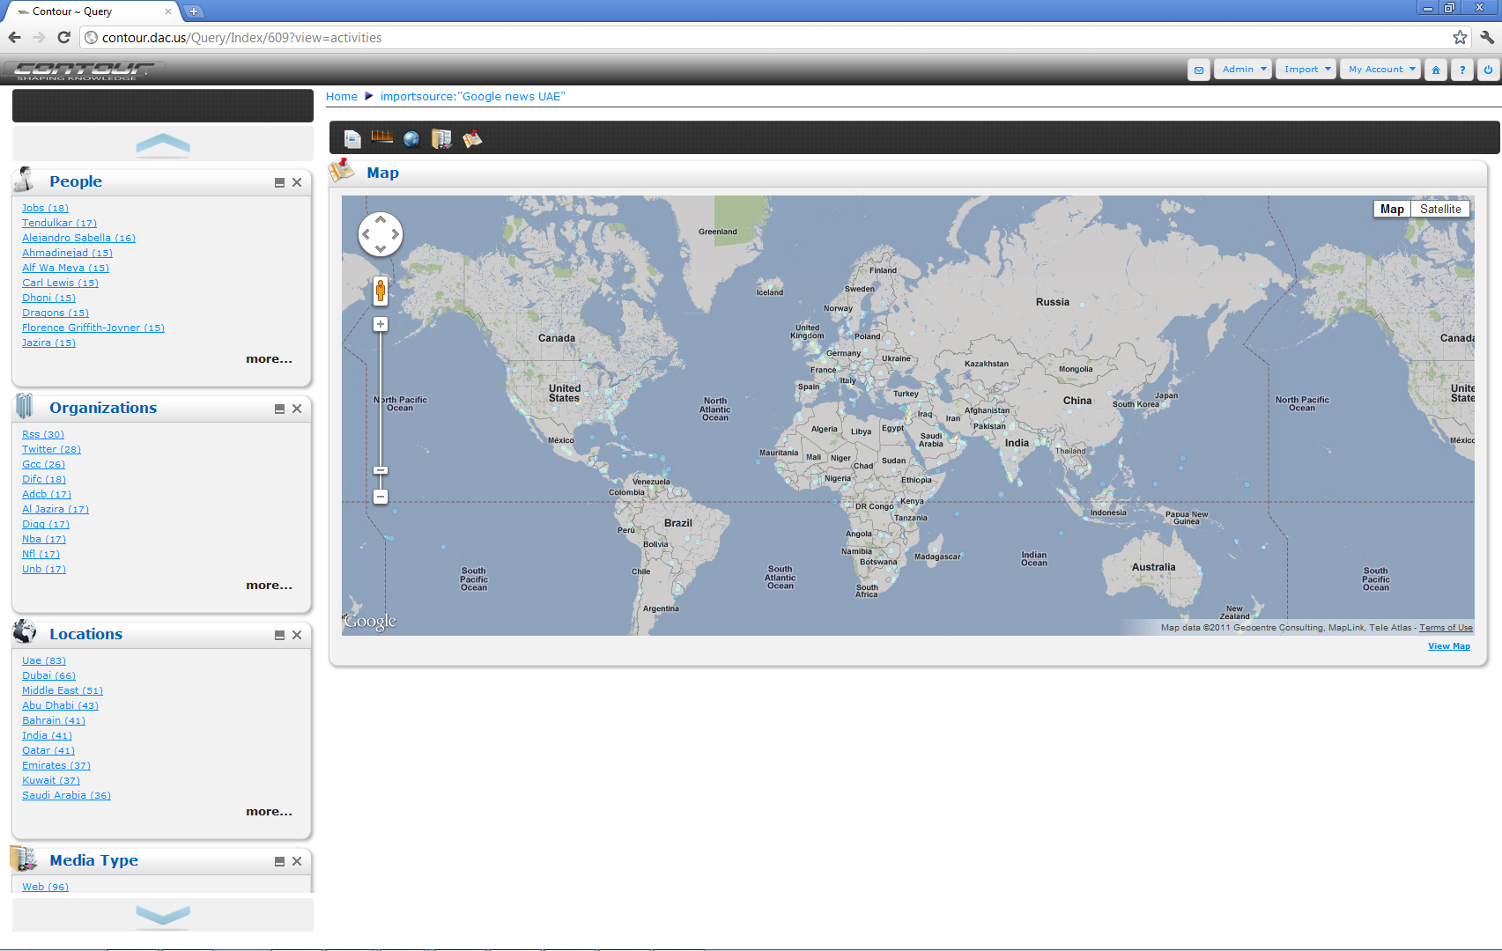Viewport: 1502px width, 951px height.
Task: Open the My Account dropdown
Action: click(x=1380, y=70)
